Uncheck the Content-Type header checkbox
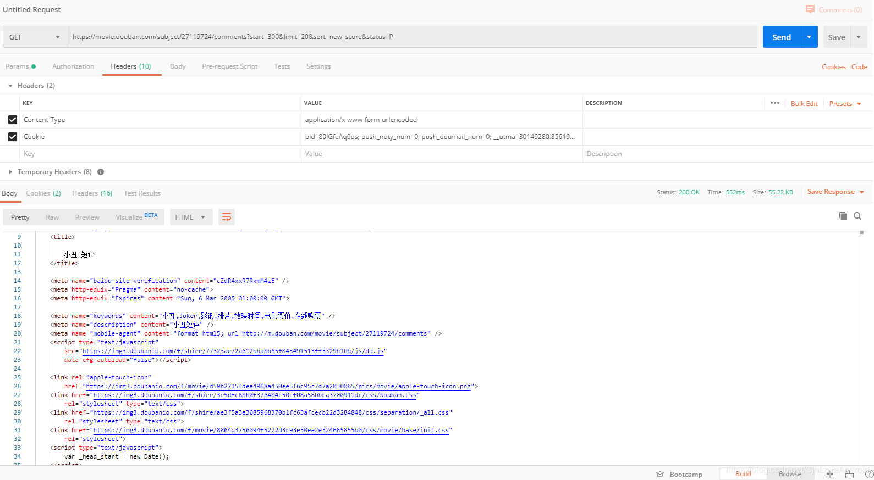Image resolution: width=874 pixels, height=480 pixels. pos(13,120)
